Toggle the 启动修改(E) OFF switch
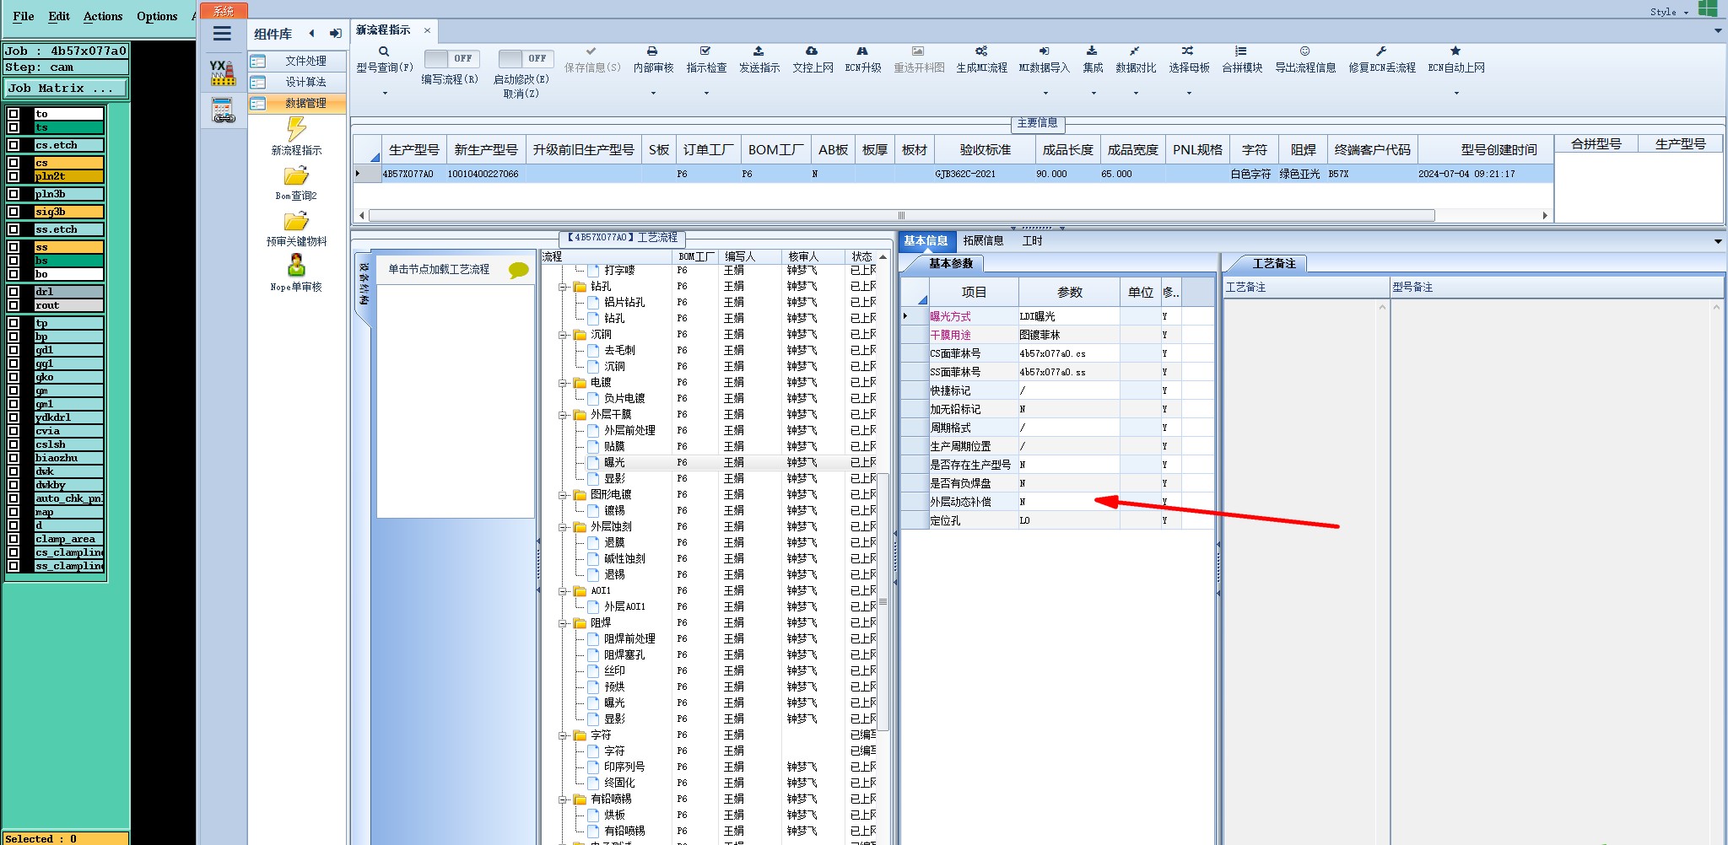 point(526,58)
